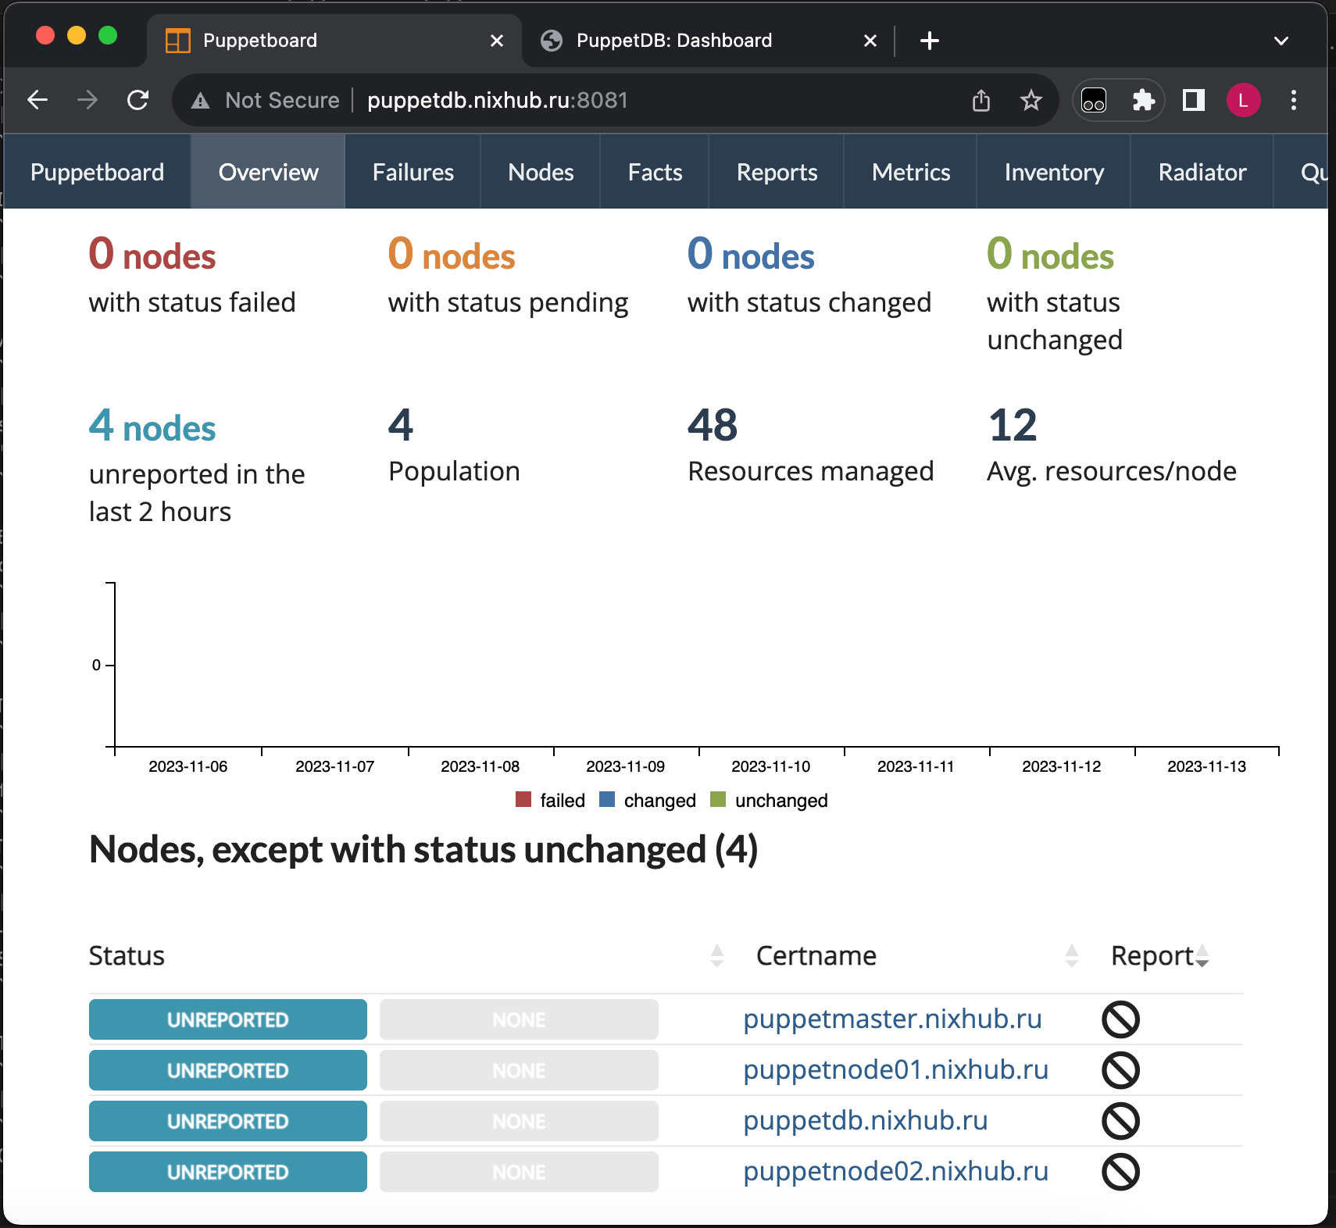Viewport: 1336px width, 1228px height.
Task: Open the Facts nav item
Action: [655, 172]
